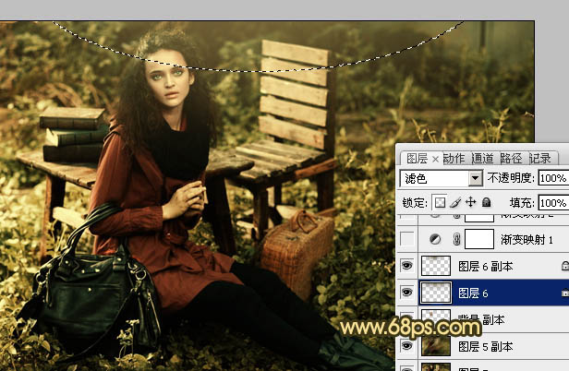Click the 填充 percentage field

tap(552, 202)
